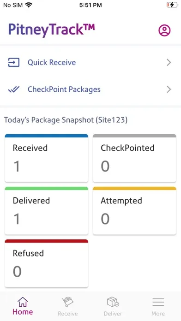Open the user profile icon
The width and height of the screenshot is (181, 321).
click(x=164, y=30)
